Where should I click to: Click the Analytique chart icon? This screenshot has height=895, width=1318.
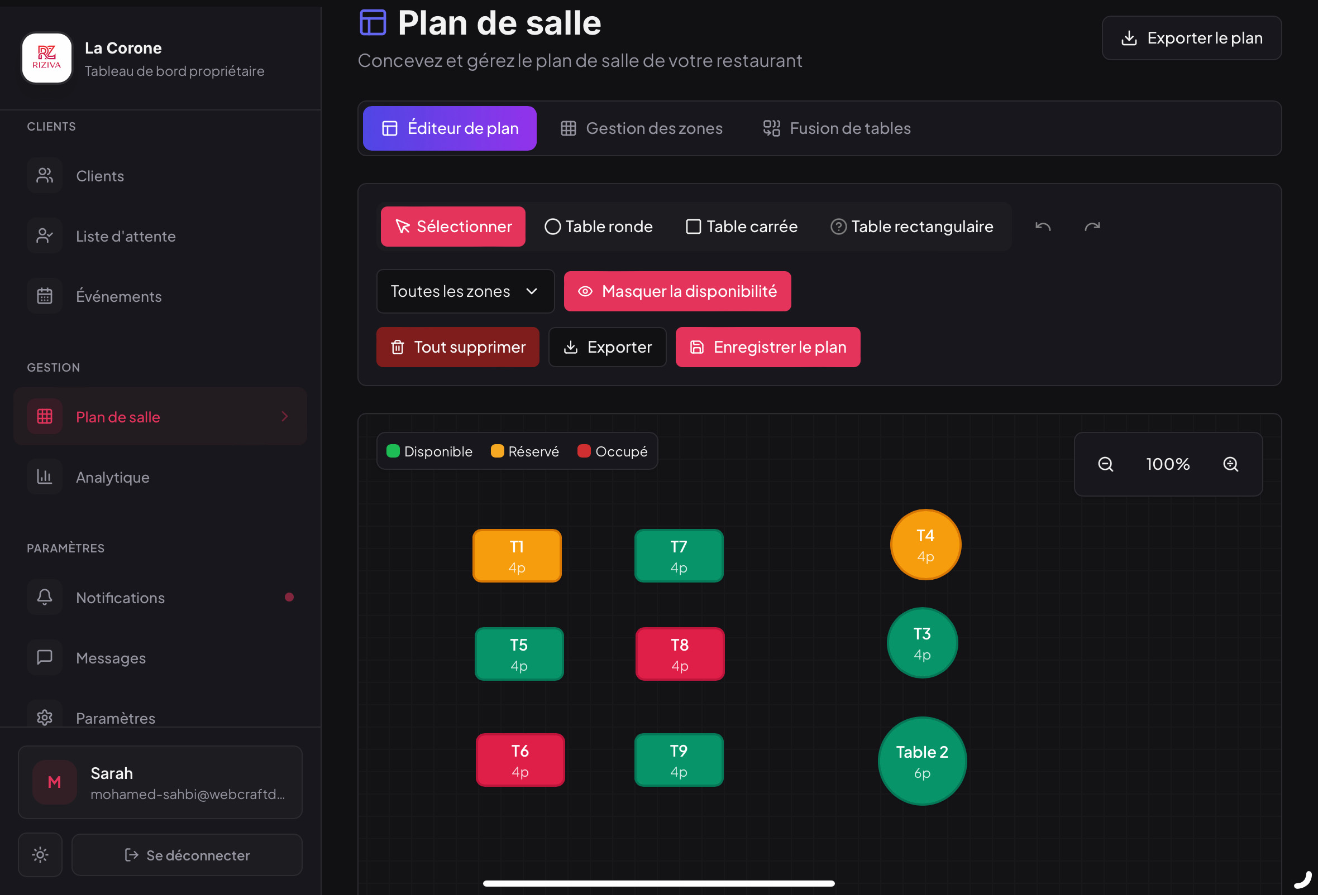click(44, 477)
